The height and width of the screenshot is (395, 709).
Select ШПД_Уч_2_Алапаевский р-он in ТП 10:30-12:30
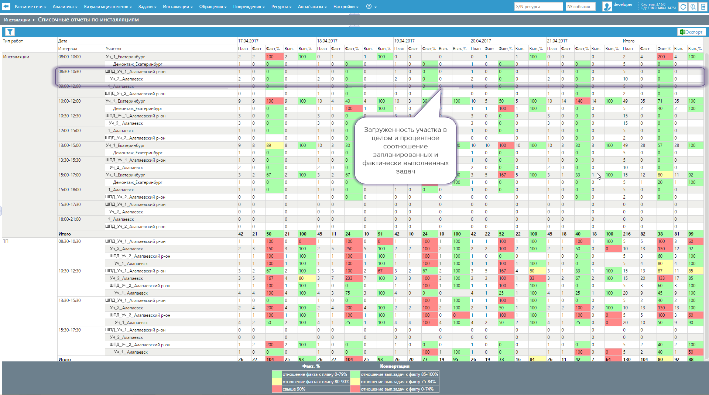click(x=140, y=286)
